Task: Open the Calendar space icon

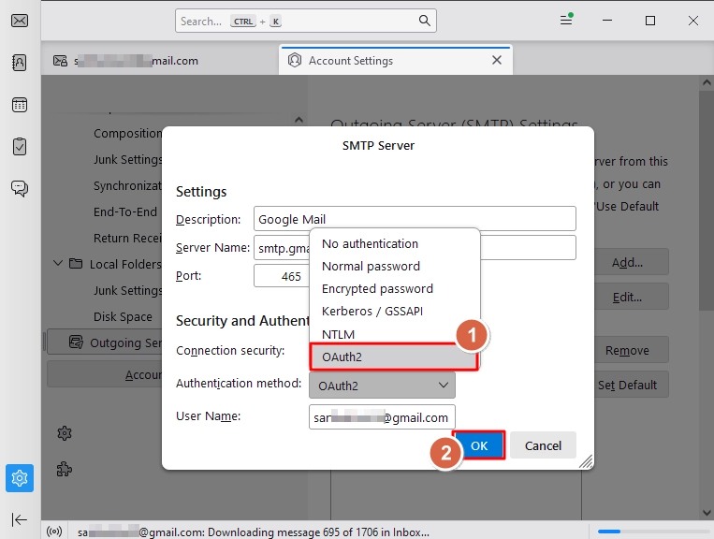Action: pyautogui.click(x=20, y=105)
